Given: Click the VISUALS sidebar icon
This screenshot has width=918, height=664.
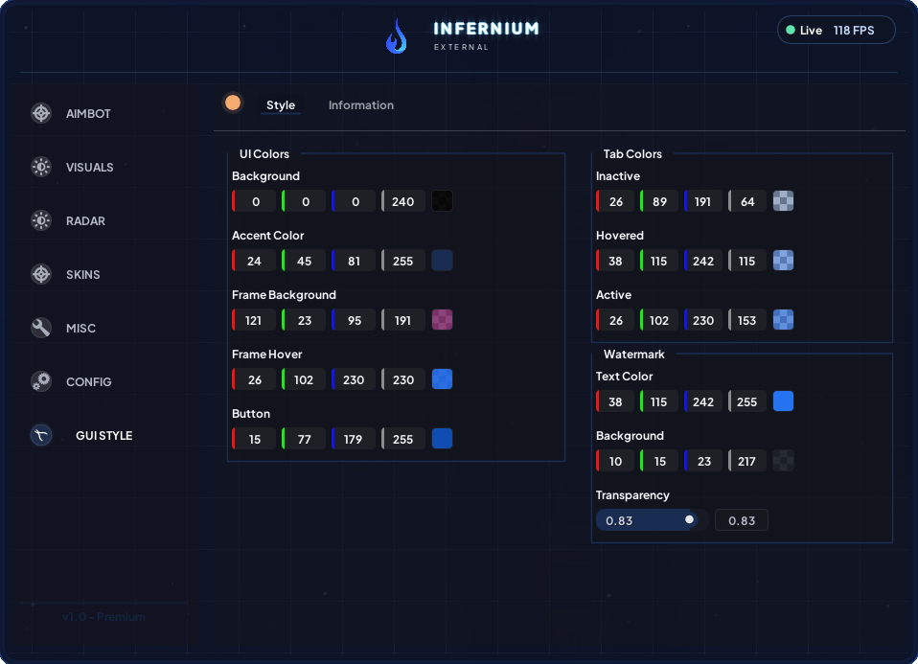Looking at the screenshot, I should (x=41, y=167).
